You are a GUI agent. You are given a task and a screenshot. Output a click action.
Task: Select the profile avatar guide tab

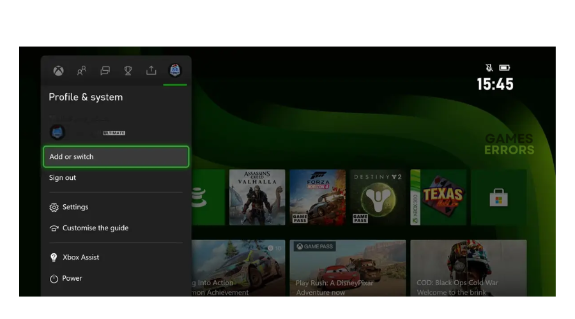click(x=175, y=70)
